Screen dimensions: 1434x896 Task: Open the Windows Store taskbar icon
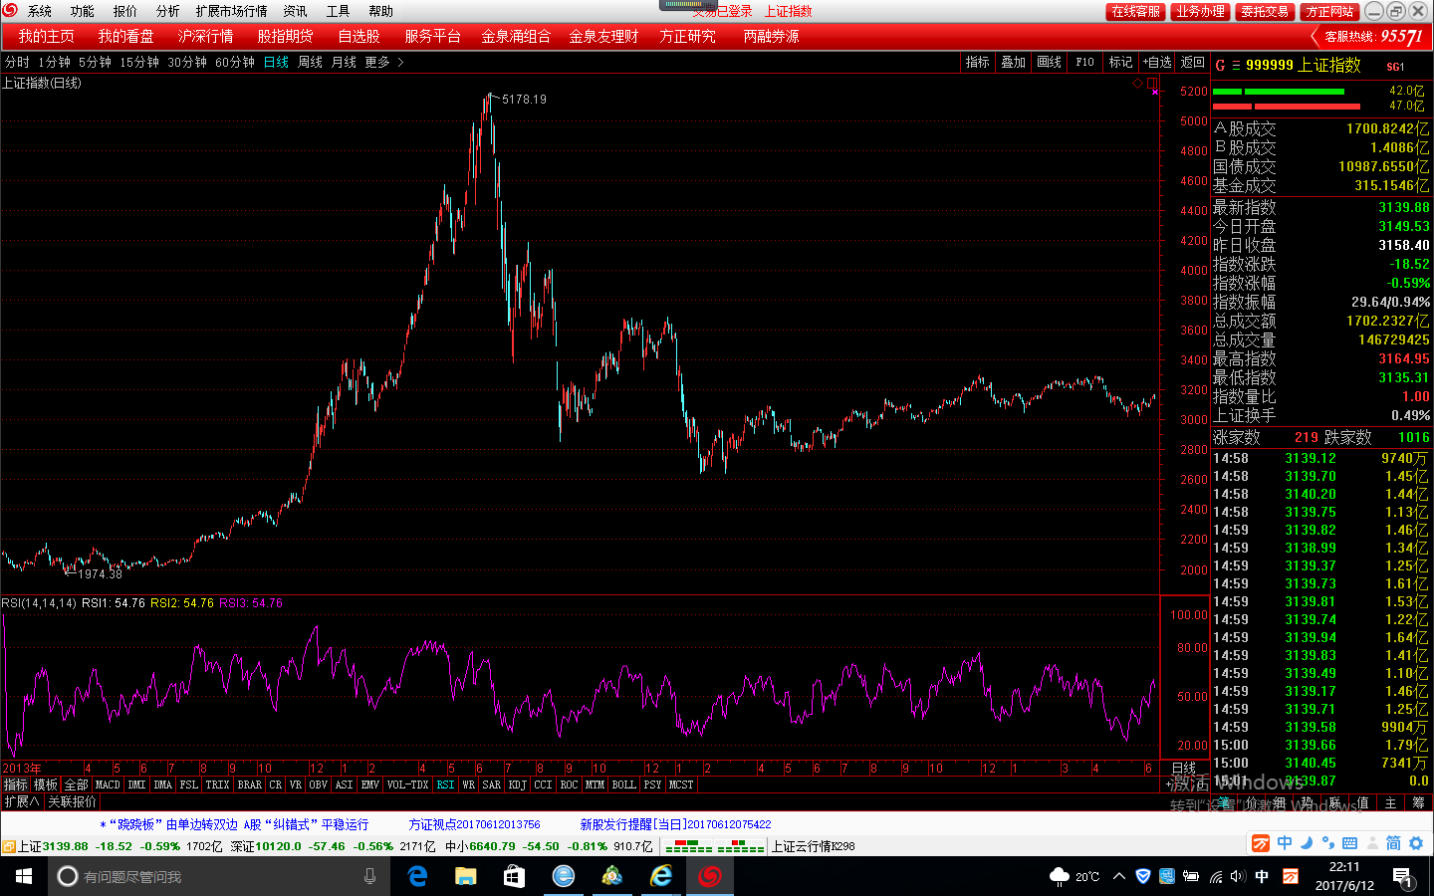[x=514, y=876]
